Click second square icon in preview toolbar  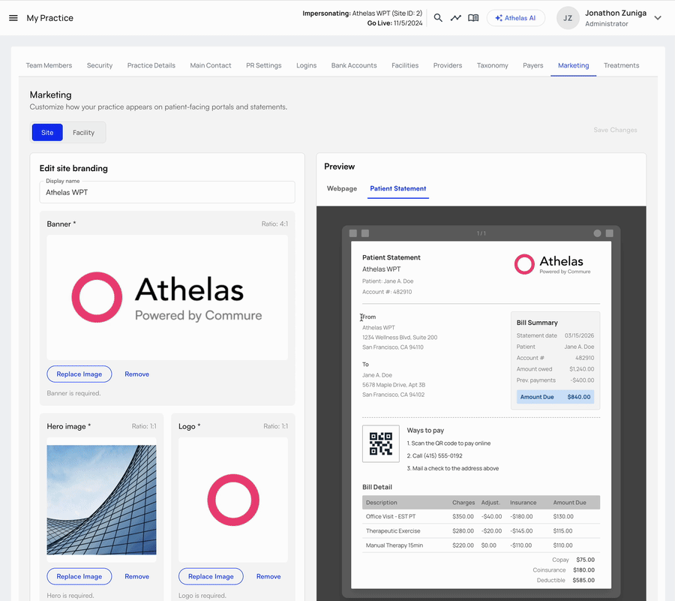click(x=365, y=233)
